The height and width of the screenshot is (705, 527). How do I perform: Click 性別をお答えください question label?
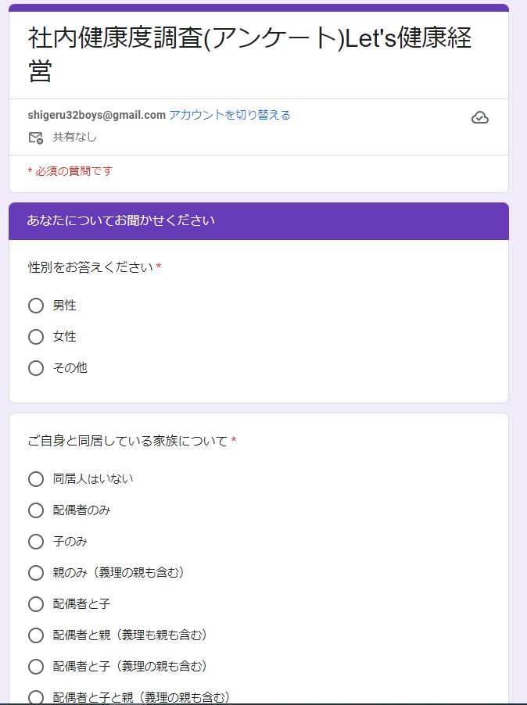tap(91, 267)
